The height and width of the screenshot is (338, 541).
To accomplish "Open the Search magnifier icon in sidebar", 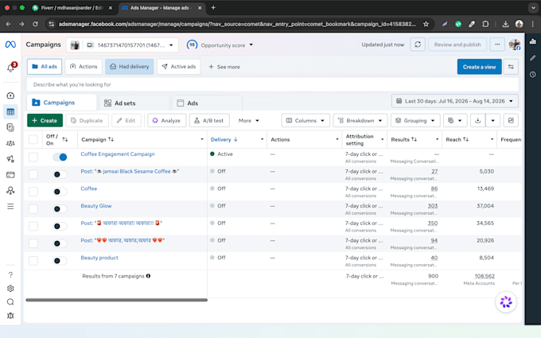I will (x=10, y=302).
